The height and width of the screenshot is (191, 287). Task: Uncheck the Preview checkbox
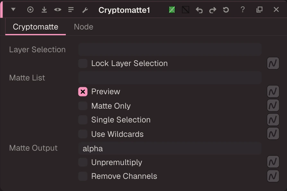pos(83,92)
